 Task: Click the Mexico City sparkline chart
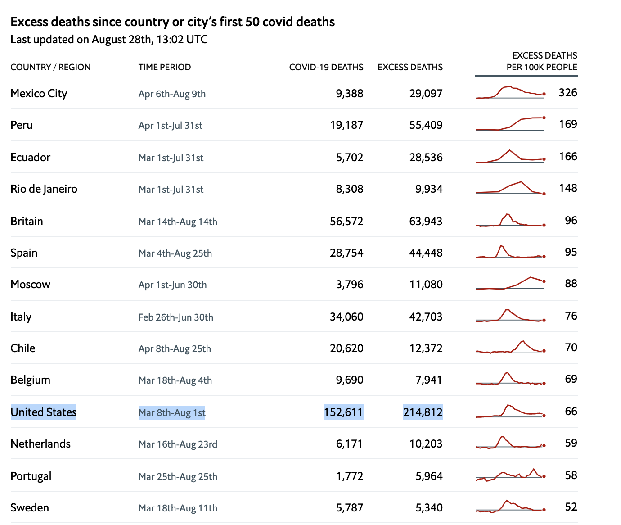[510, 92]
